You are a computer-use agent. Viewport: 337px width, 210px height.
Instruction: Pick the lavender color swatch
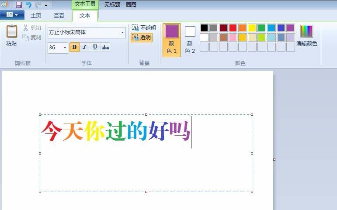tap(291, 38)
